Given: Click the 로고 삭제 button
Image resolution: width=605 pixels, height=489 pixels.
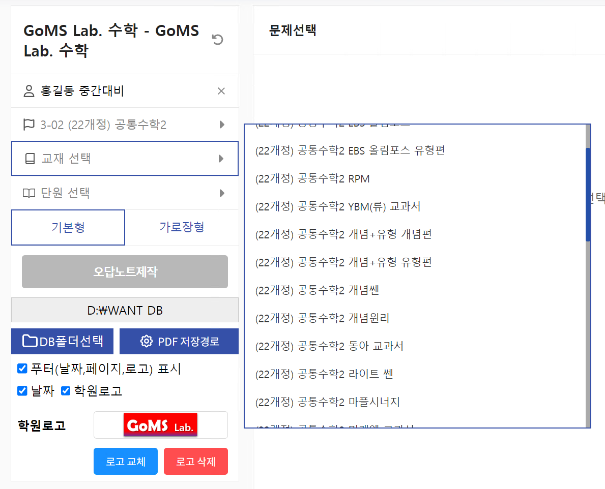Looking at the screenshot, I should [196, 461].
